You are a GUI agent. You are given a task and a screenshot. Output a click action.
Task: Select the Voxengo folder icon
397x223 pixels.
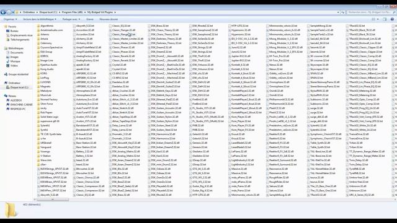[x=38, y=151]
